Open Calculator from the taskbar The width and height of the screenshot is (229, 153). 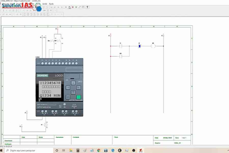click(78, 150)
